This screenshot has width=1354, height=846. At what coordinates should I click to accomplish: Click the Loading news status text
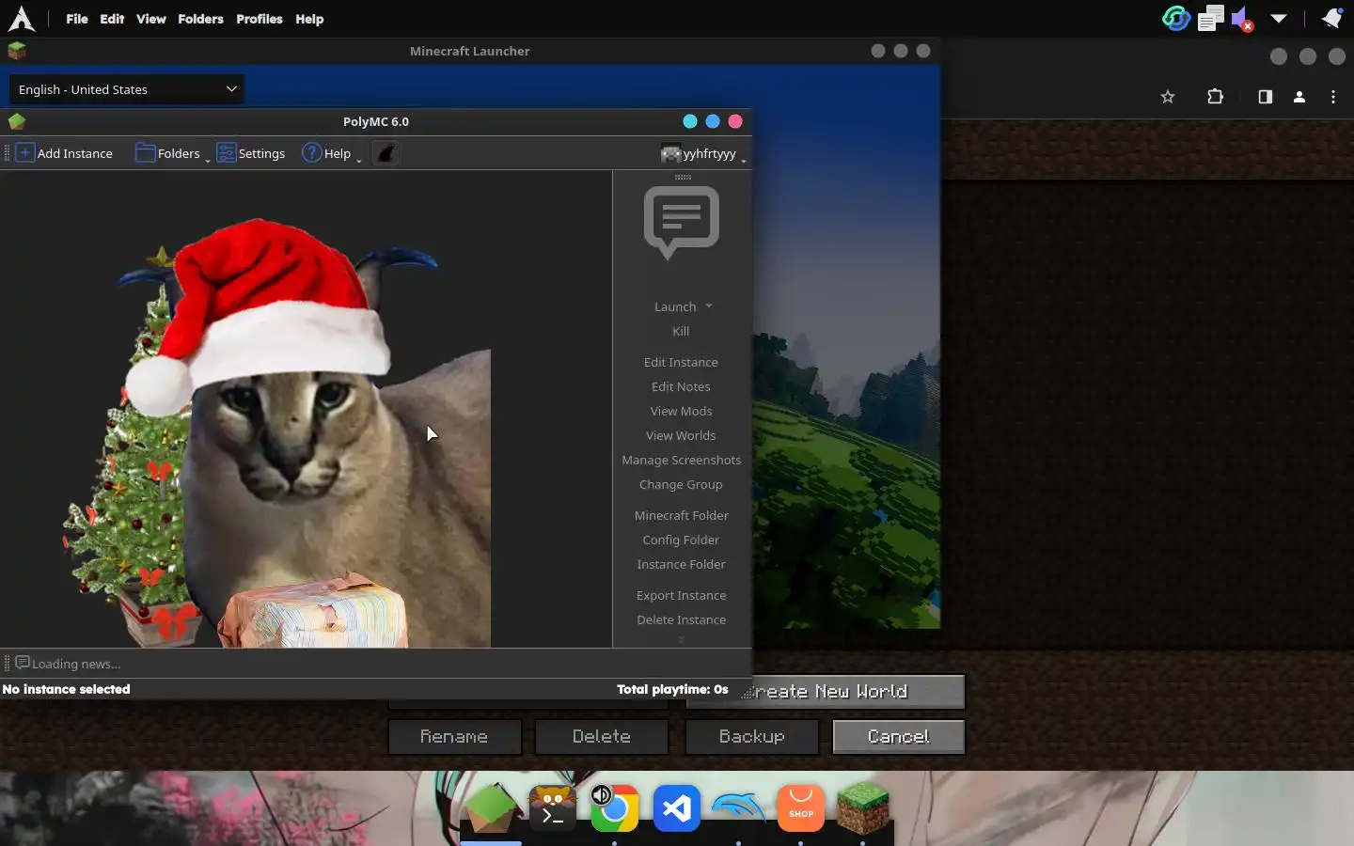pyautogui.click(x=75, y=664)
